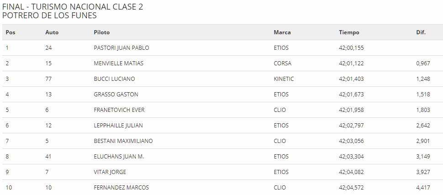Click the Tiempo column header
443x195 pixels.
click(x=349, y=32)
